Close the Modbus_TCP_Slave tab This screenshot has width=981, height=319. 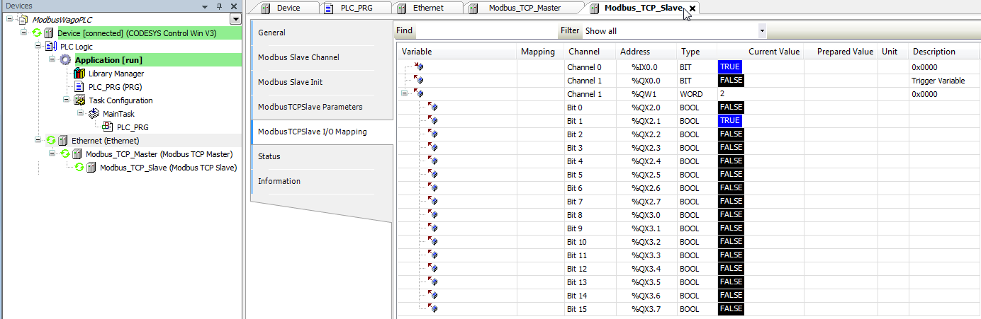pos(693,8)
